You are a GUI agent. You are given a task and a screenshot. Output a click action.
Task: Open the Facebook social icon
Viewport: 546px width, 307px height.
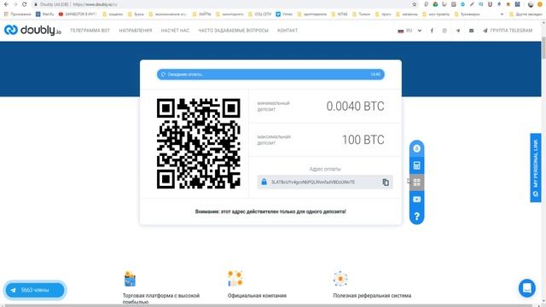(432, 31)
